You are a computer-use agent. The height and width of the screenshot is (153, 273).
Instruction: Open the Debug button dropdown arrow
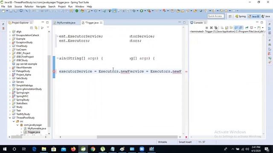137,11
